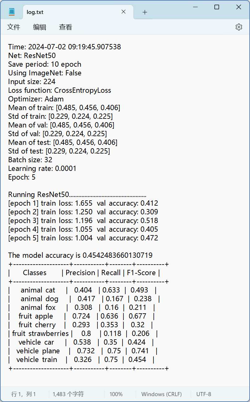The height and width of the screenshot is (402, 250).
Task: Open Notepad settings via gear icon
Action: [239, 27]
